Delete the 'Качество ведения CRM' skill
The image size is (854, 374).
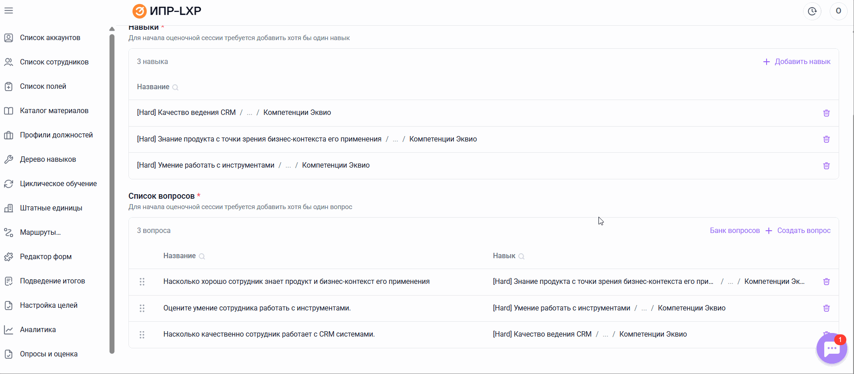point(826,113)
